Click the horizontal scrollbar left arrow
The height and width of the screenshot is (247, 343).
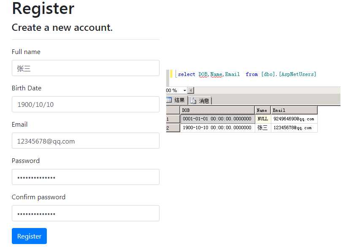(191, 90)
